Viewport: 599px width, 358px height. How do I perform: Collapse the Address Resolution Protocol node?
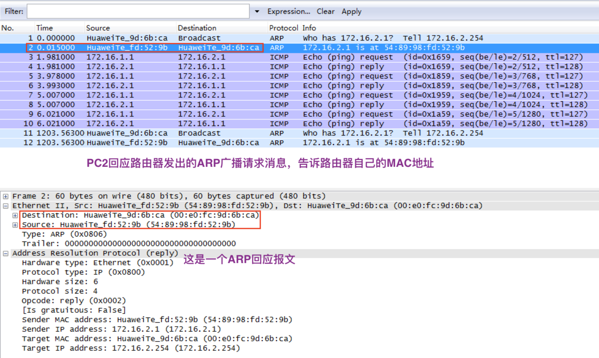coord(6,253)
